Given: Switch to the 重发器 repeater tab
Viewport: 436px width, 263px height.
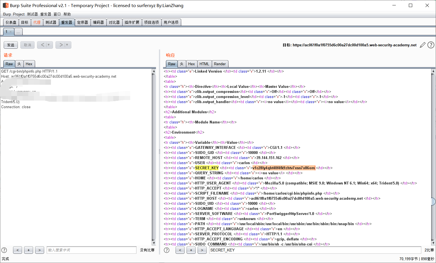Looking at the screenshot, I should (x=67, y=22).
